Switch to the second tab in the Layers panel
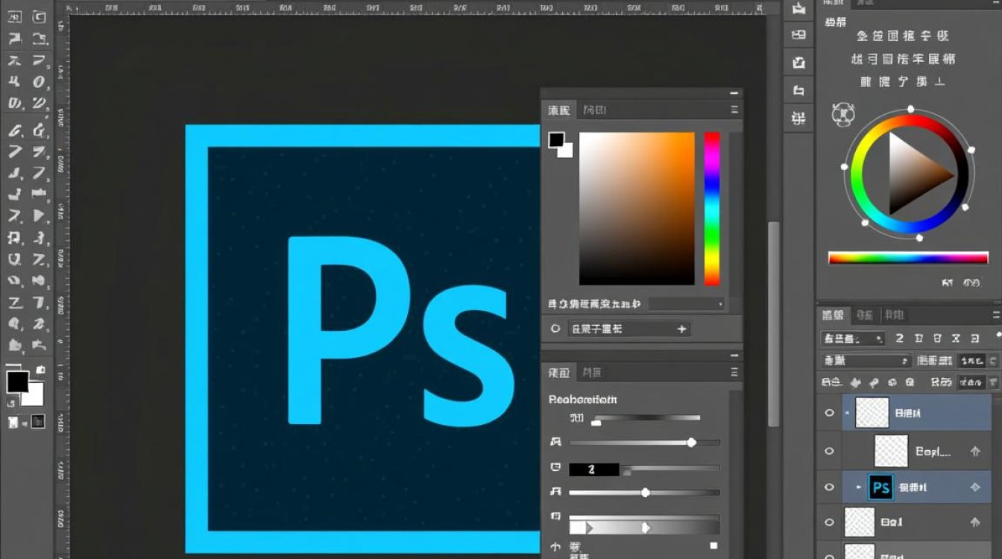 [x=863, y=315]
